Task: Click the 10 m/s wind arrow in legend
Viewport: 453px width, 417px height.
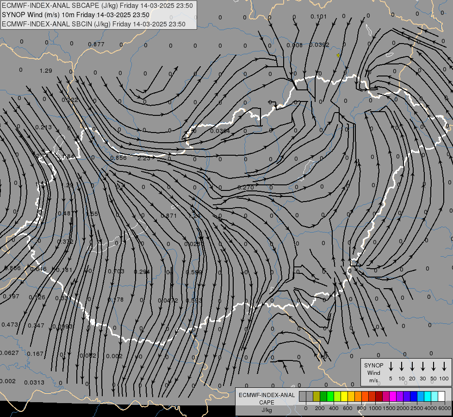Action: 401,366
